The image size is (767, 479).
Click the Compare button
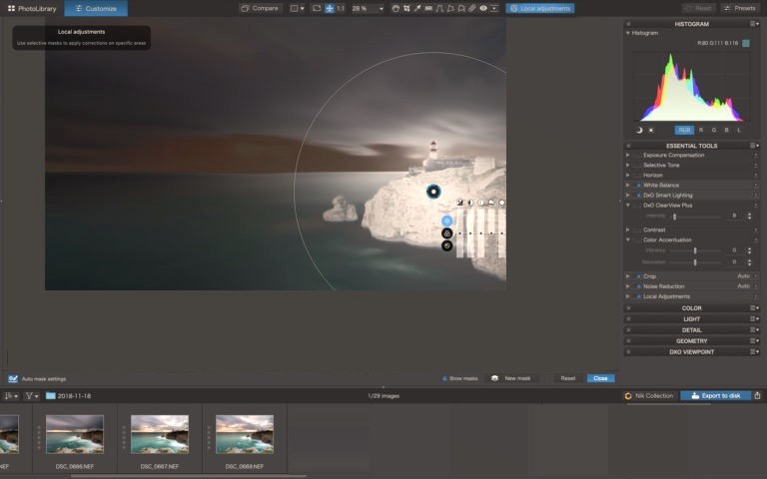click(261, 8)
